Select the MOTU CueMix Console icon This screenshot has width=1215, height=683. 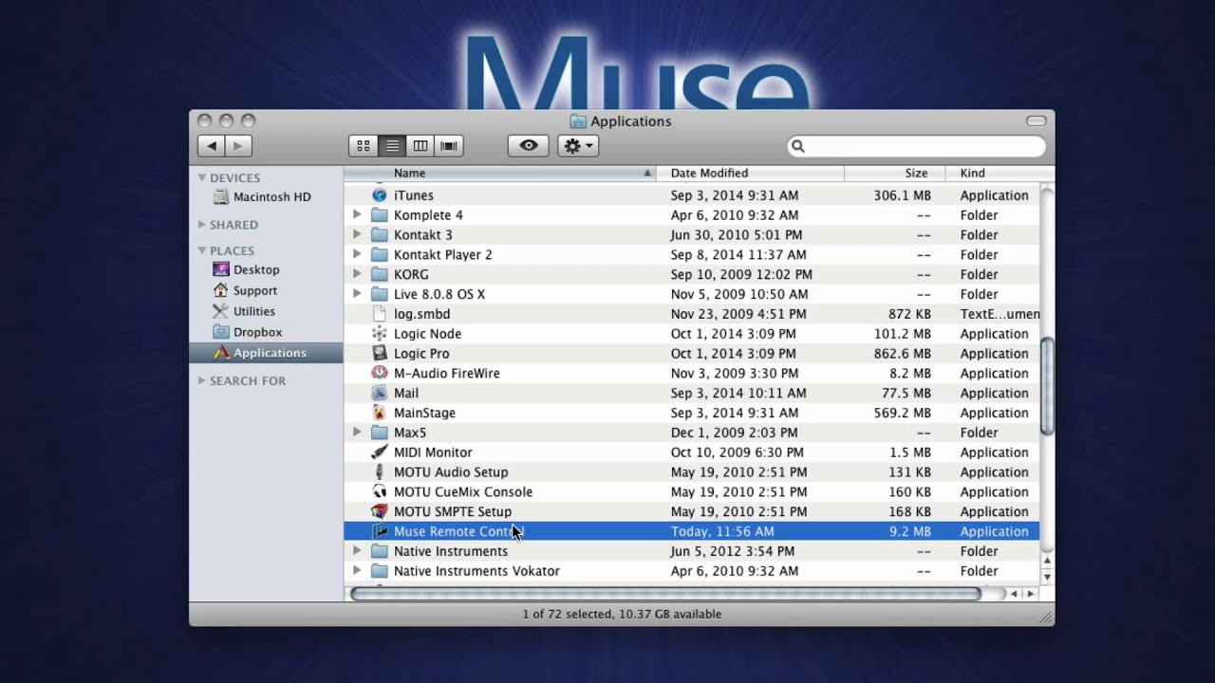(x=380, y=491)
